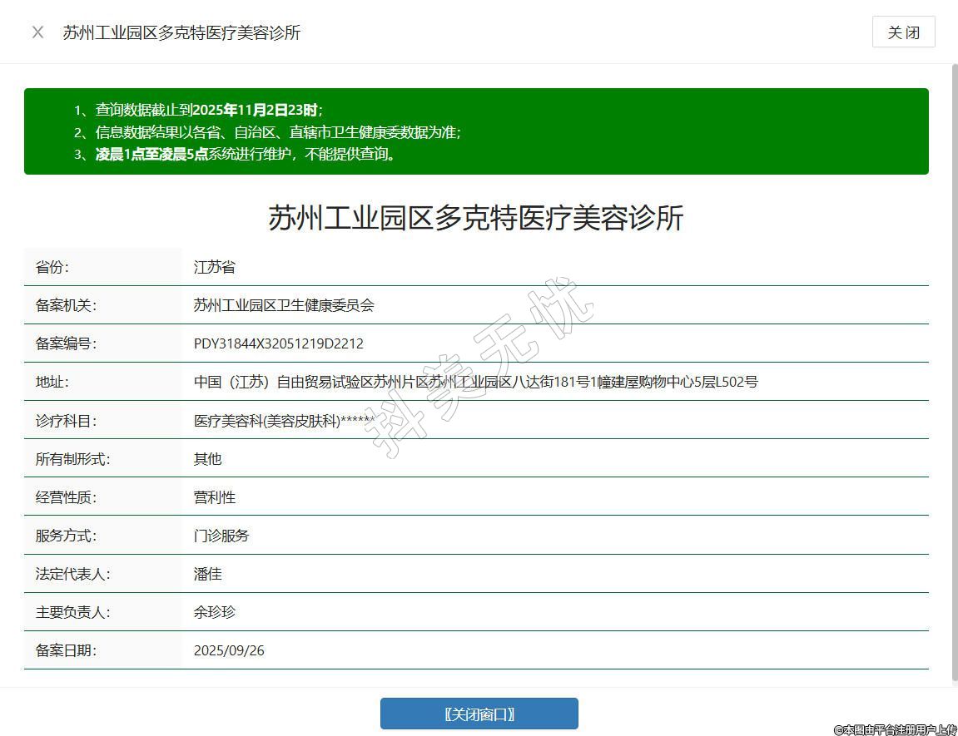This screenshot has width=958, height=736.
Task: Click the 诊疗科目 value 医疗美容科
Action: point(283,421)
